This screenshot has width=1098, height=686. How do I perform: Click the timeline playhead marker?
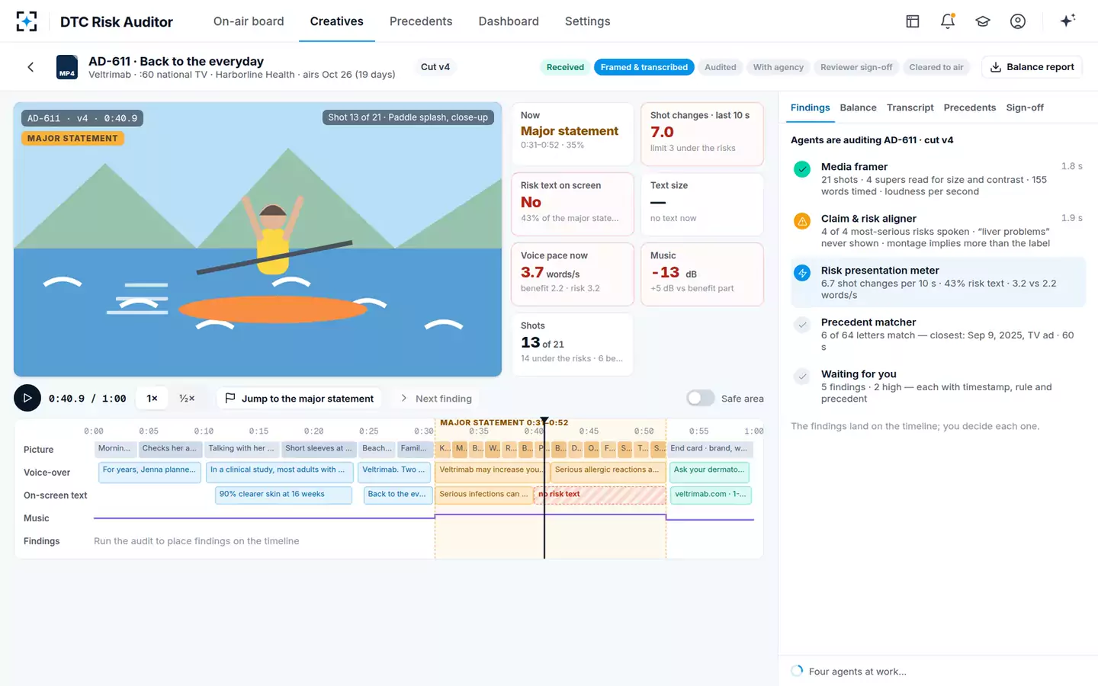click(544, 422)
